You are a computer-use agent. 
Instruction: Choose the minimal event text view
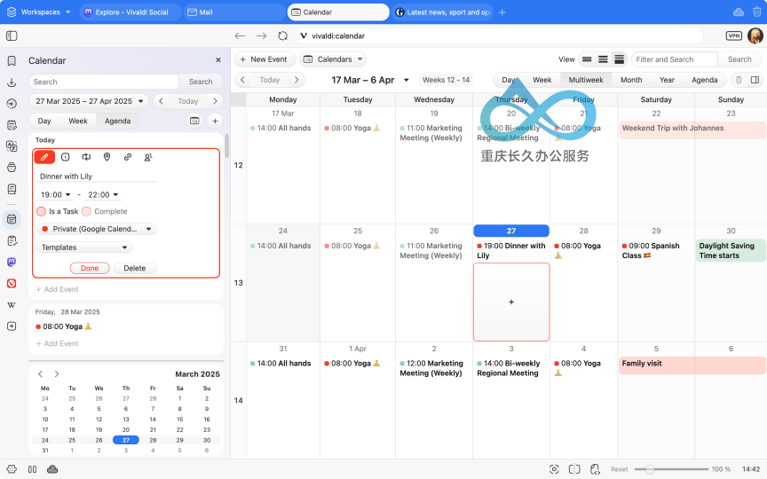pos(587,59)
